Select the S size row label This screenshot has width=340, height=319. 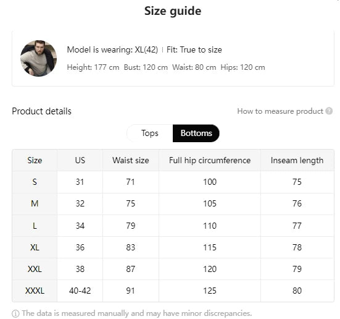click(x=35, y=182)
